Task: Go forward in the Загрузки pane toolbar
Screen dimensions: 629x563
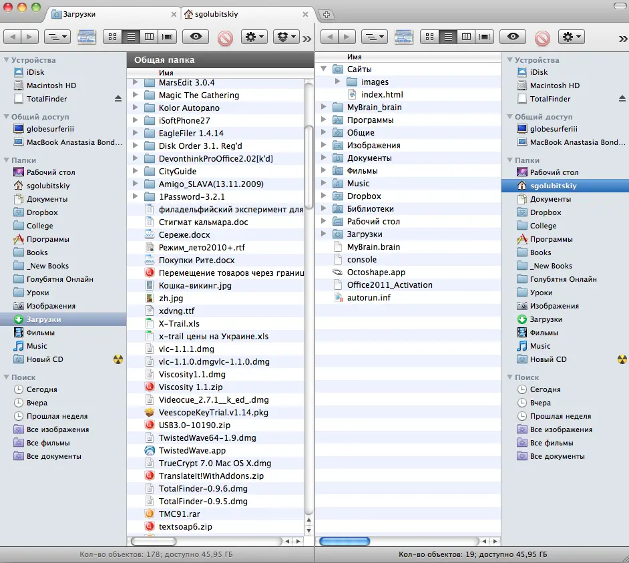Action: coord(30,37)
